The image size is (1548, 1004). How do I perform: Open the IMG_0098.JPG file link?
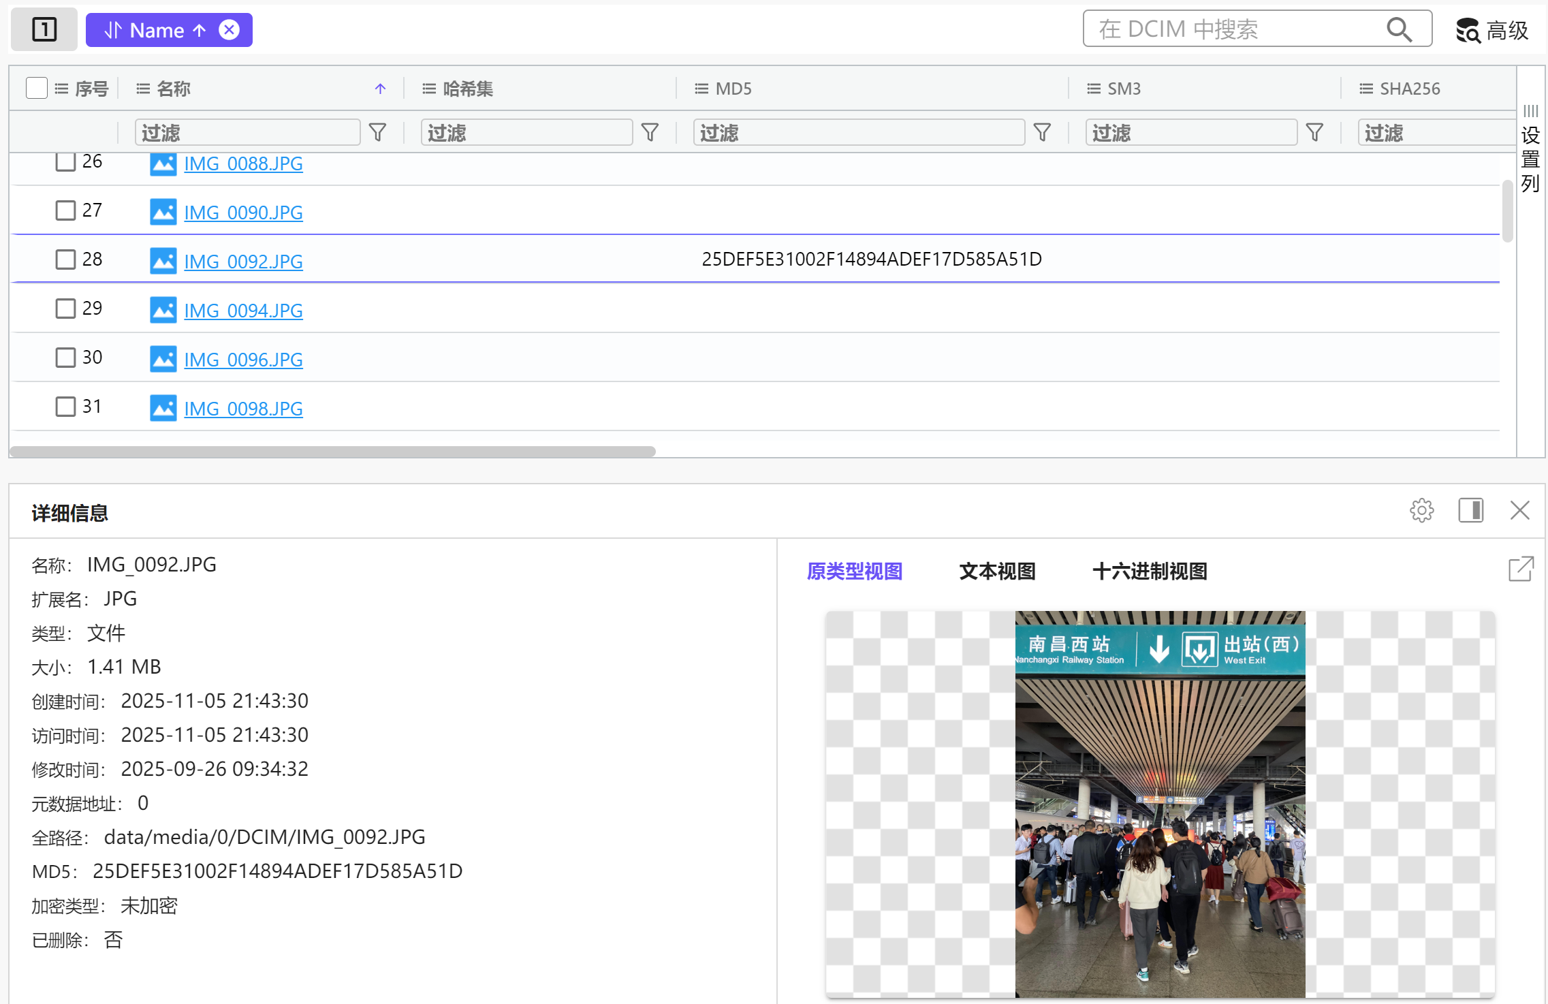click(x=243, y=409)
